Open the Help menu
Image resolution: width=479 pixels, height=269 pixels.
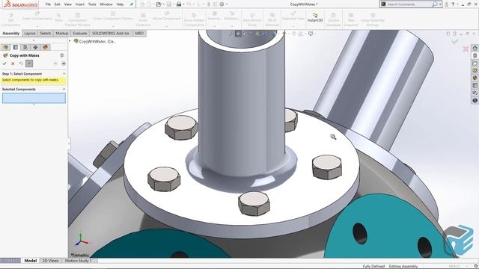click(120, 4)
